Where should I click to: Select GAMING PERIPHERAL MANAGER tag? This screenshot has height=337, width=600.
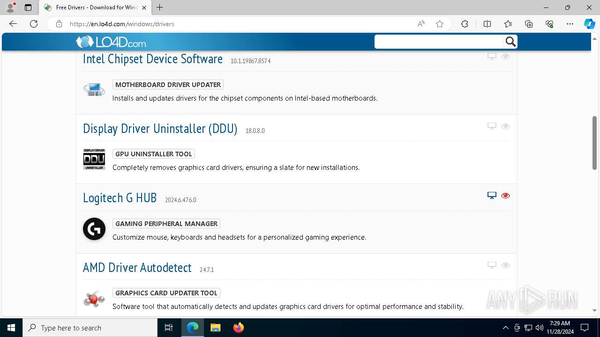166,224
